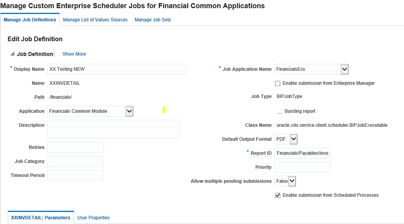404x224 pixels.
Task: Select the User Properties tab
Action: (x=93, y=217)
